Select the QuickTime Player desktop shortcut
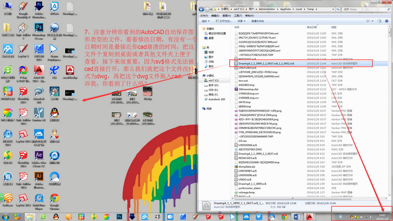The width and height of the screenshot is (393, 221). [39, 202]
